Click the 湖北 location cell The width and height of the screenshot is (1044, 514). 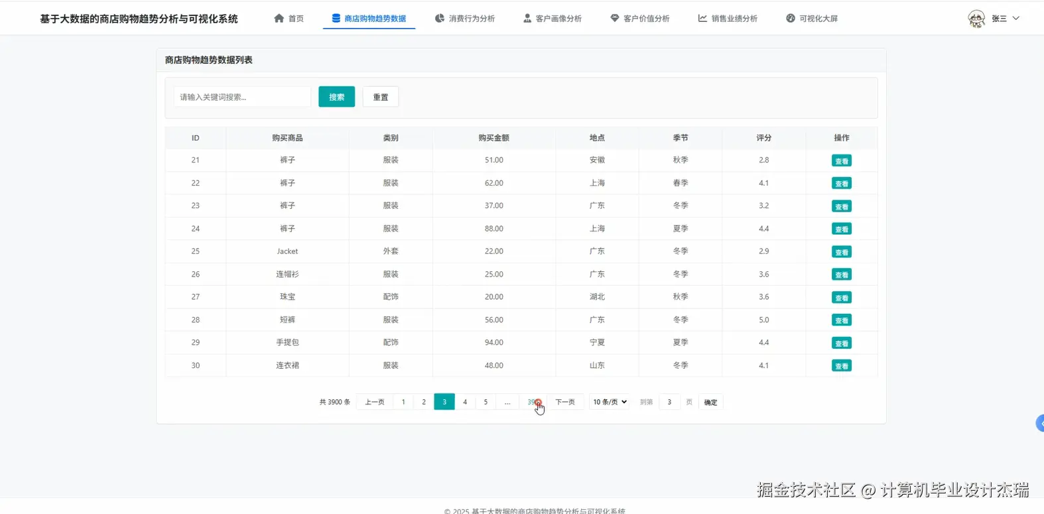point(597,297)
